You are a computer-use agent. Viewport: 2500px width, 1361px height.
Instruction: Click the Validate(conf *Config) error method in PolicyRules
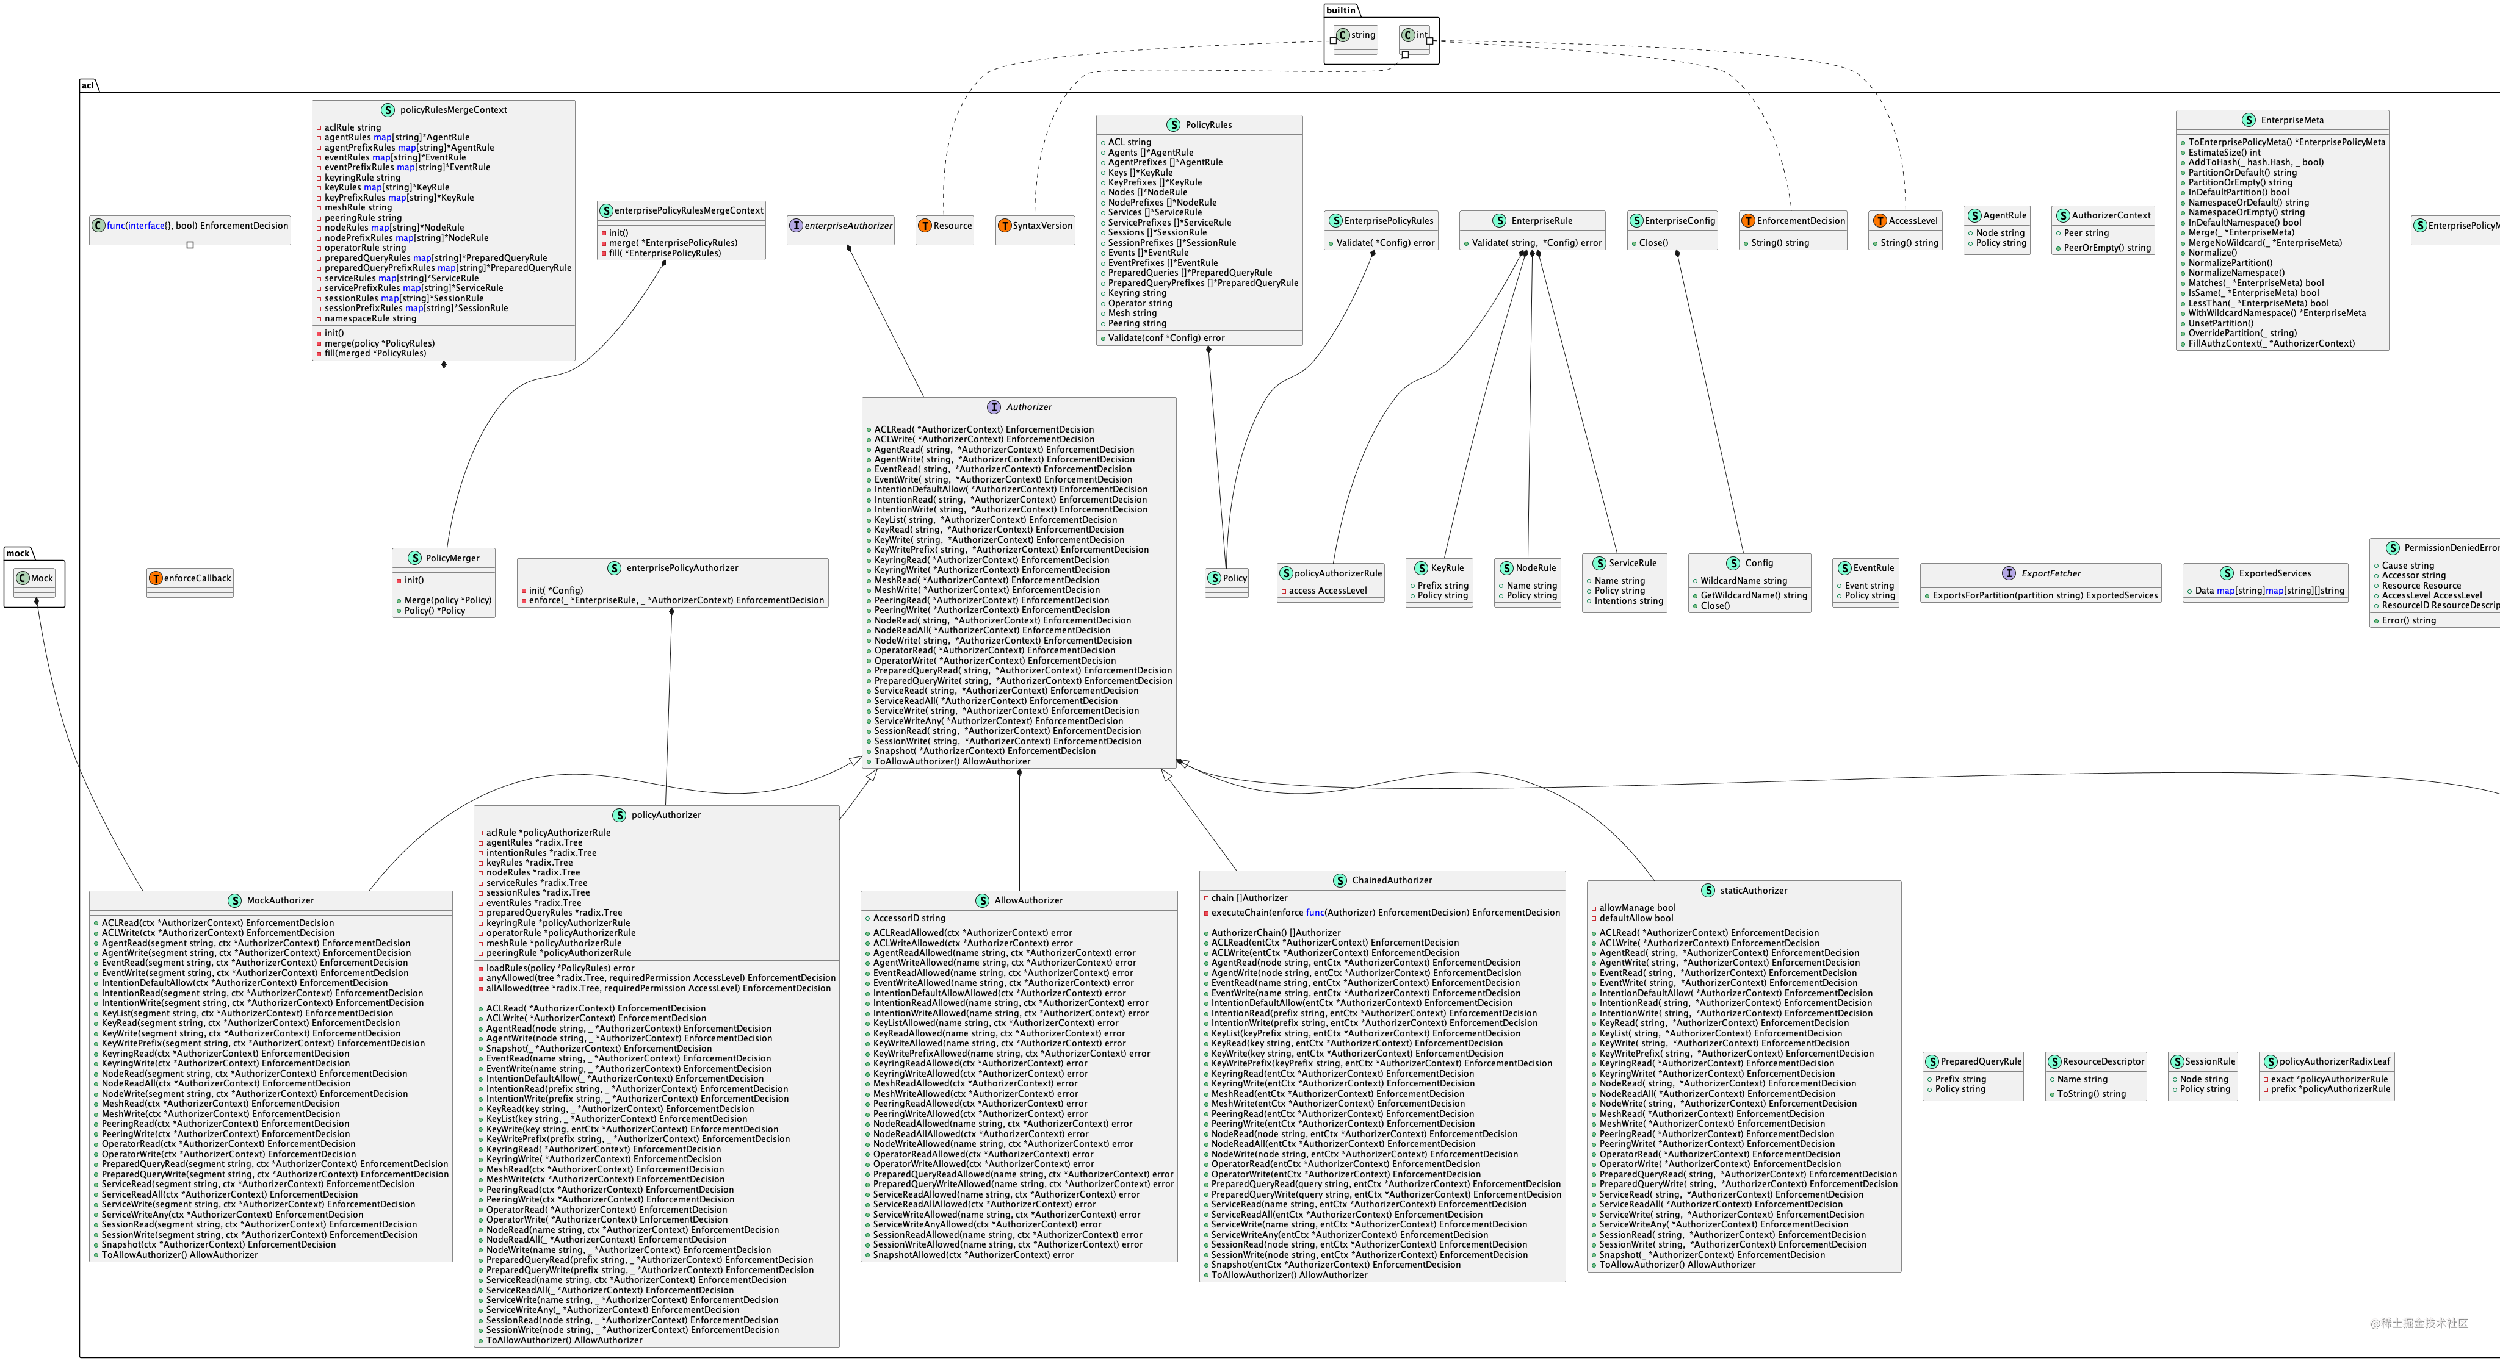[1166, 339]
